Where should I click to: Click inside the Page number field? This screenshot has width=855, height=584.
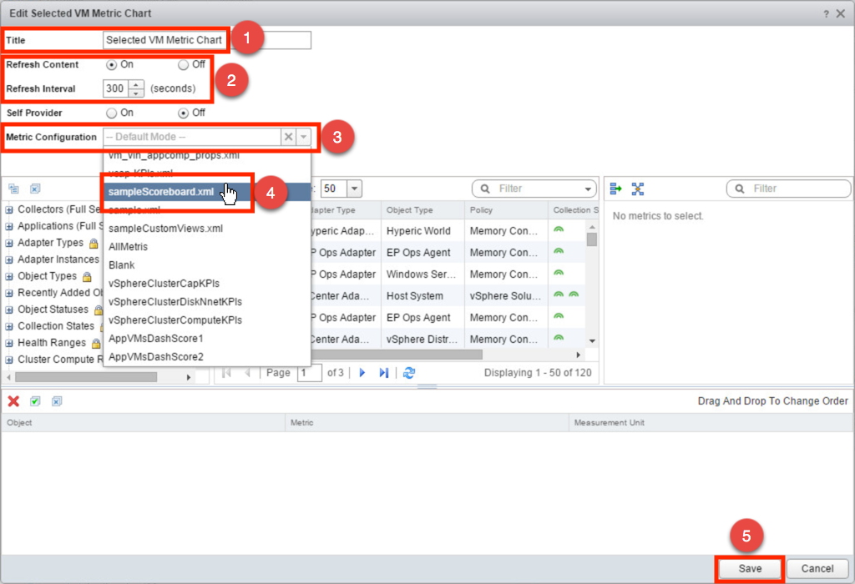(309, 373)
